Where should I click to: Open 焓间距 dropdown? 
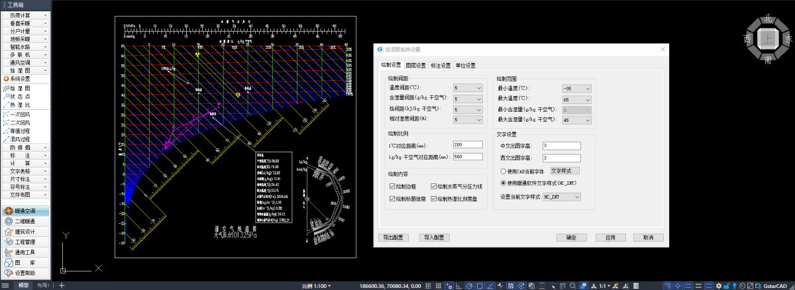coord(468,109)
